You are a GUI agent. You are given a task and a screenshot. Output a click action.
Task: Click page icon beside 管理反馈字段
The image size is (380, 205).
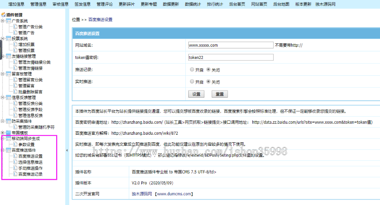(x=15, y=109)
